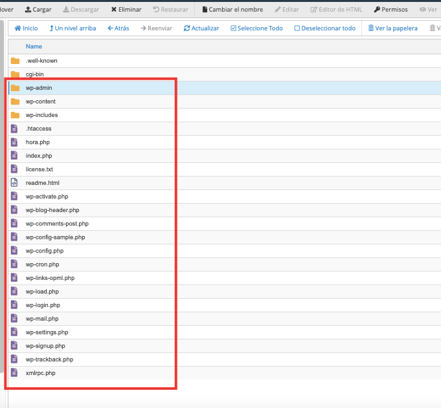
Task: Click the .htaccess file icon
Action: coord(14,129)
